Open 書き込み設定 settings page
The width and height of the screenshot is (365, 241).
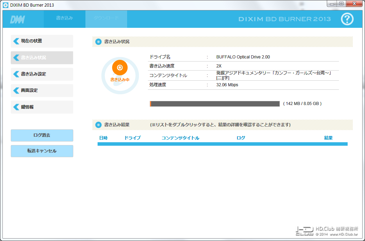coord(42,74)
